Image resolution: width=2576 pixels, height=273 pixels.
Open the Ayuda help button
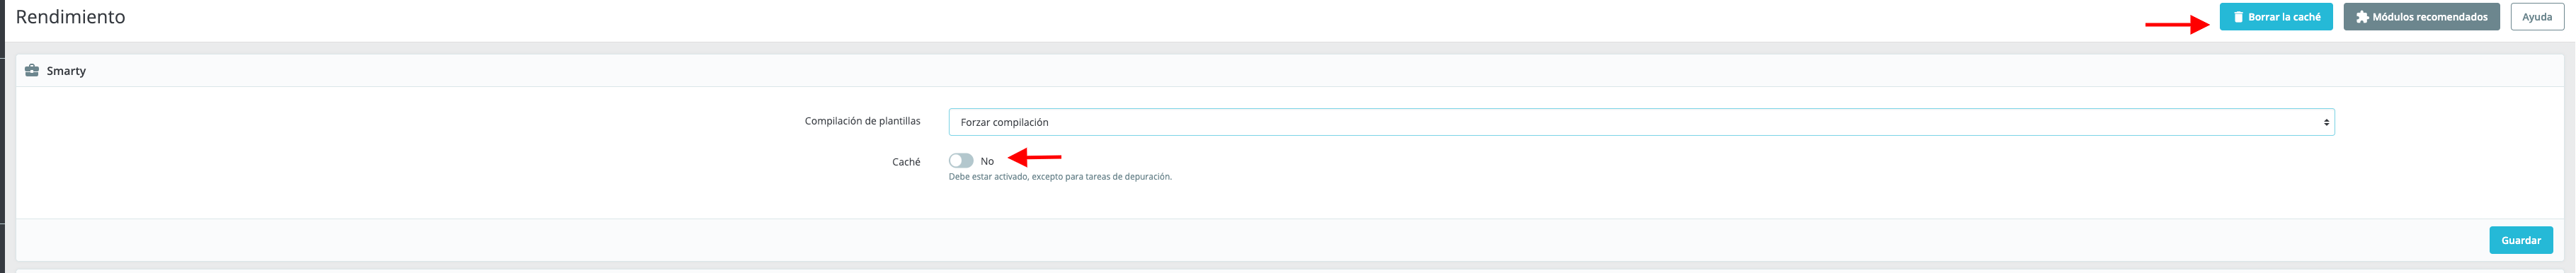point(2537,17)
